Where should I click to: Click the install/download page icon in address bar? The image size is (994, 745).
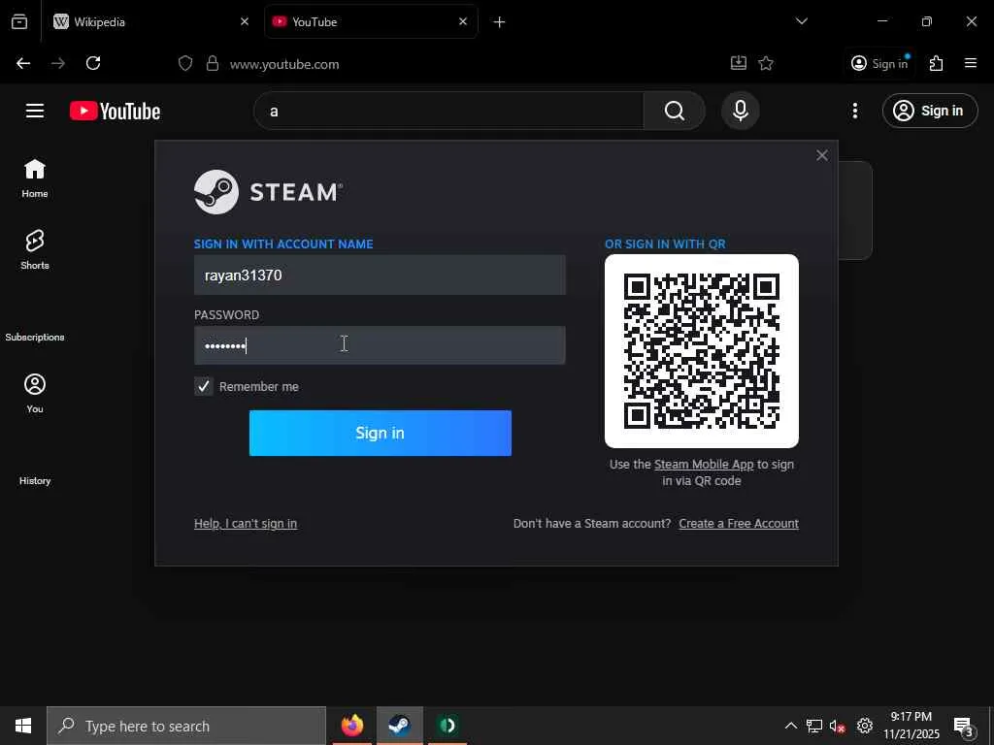point(739,63)
